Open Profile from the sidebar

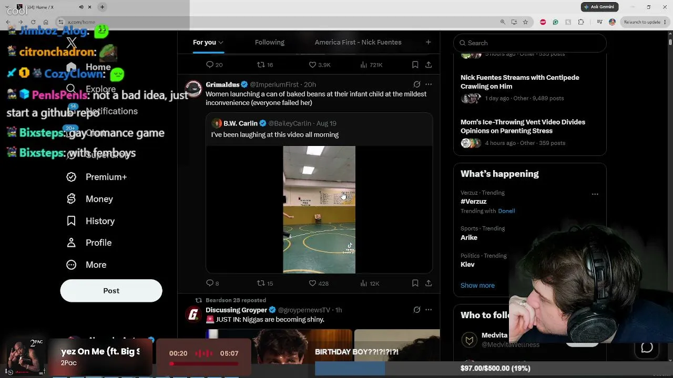click(89, 243)
